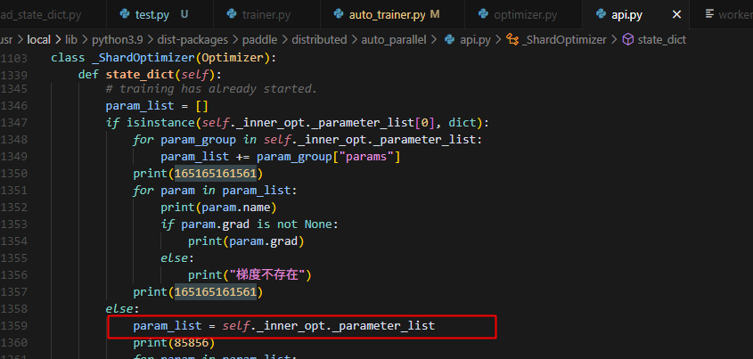This screenshot has width=753, height=359.
Task: Click the method cube icon before state_dict breadcrumb
Action: click(x=628, y=39)
